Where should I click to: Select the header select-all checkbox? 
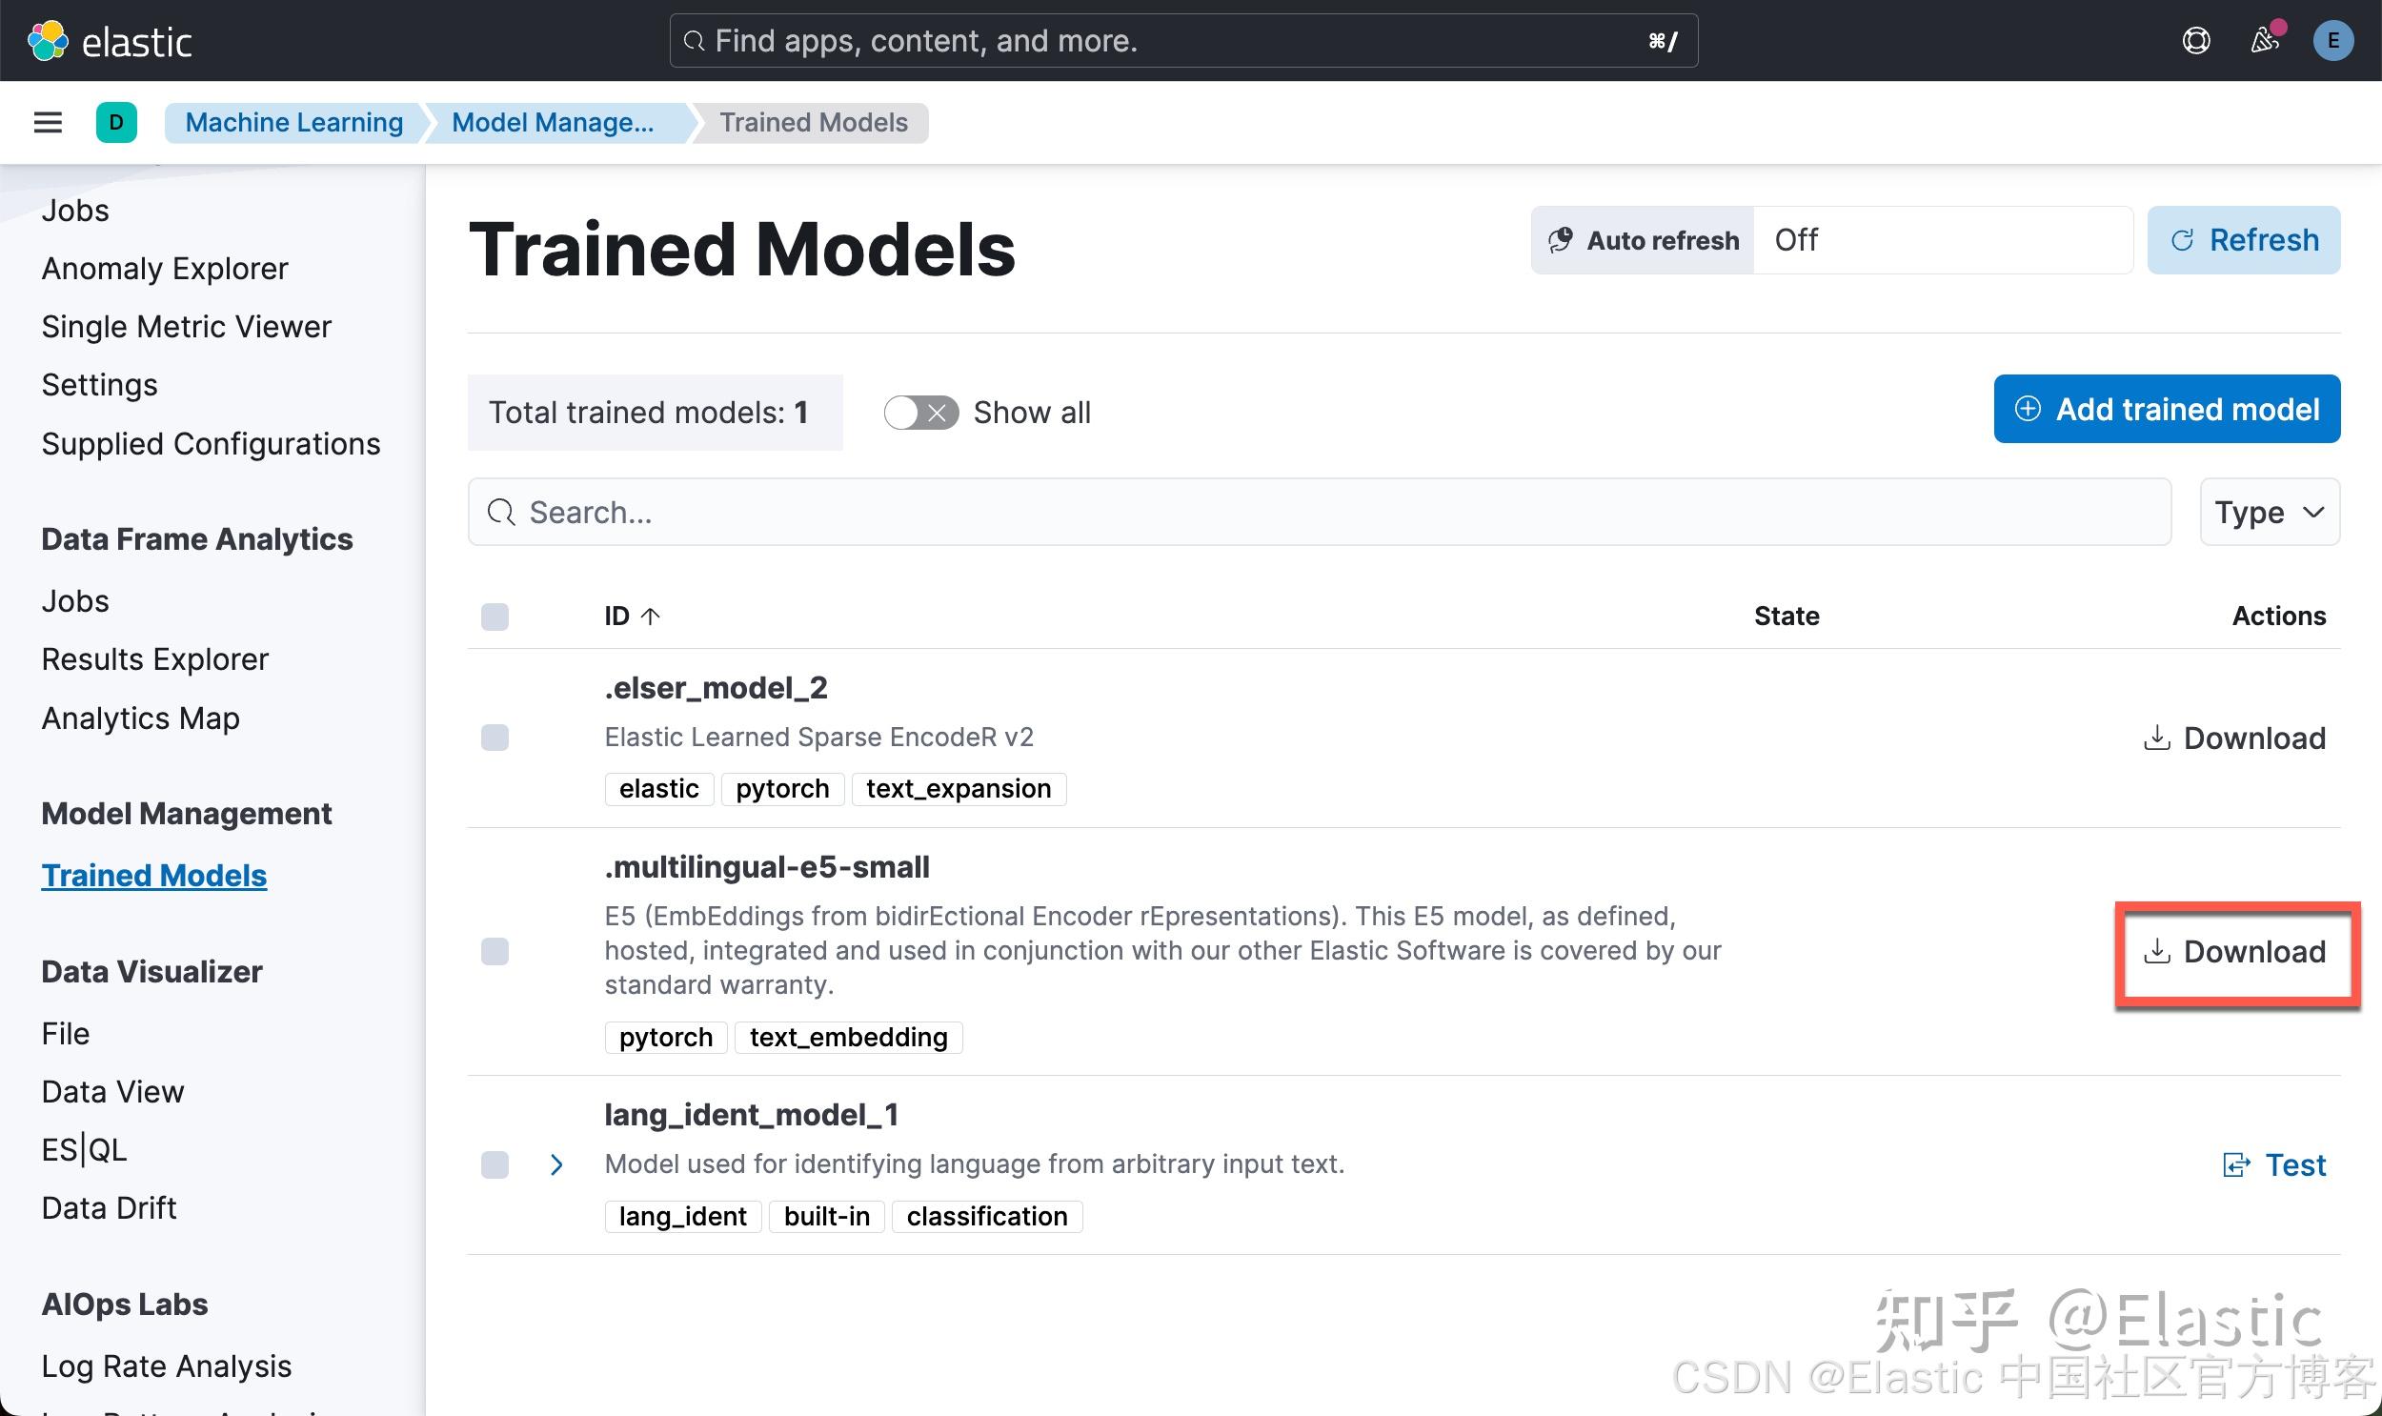495,616
